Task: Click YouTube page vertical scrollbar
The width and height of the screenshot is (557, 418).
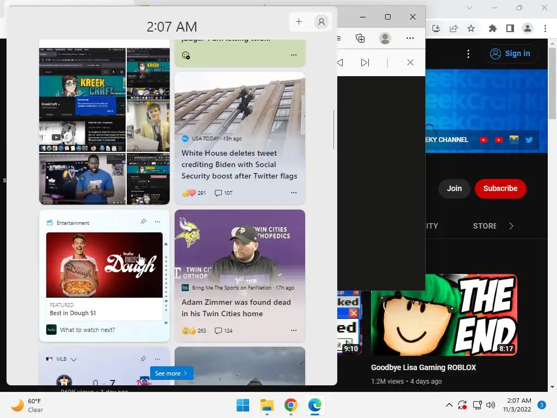Action: (x=552, y=84)
